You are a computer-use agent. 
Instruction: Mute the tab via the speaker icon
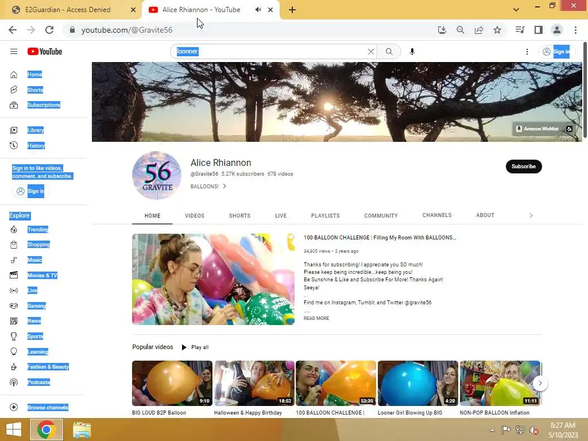pos(258,10)
